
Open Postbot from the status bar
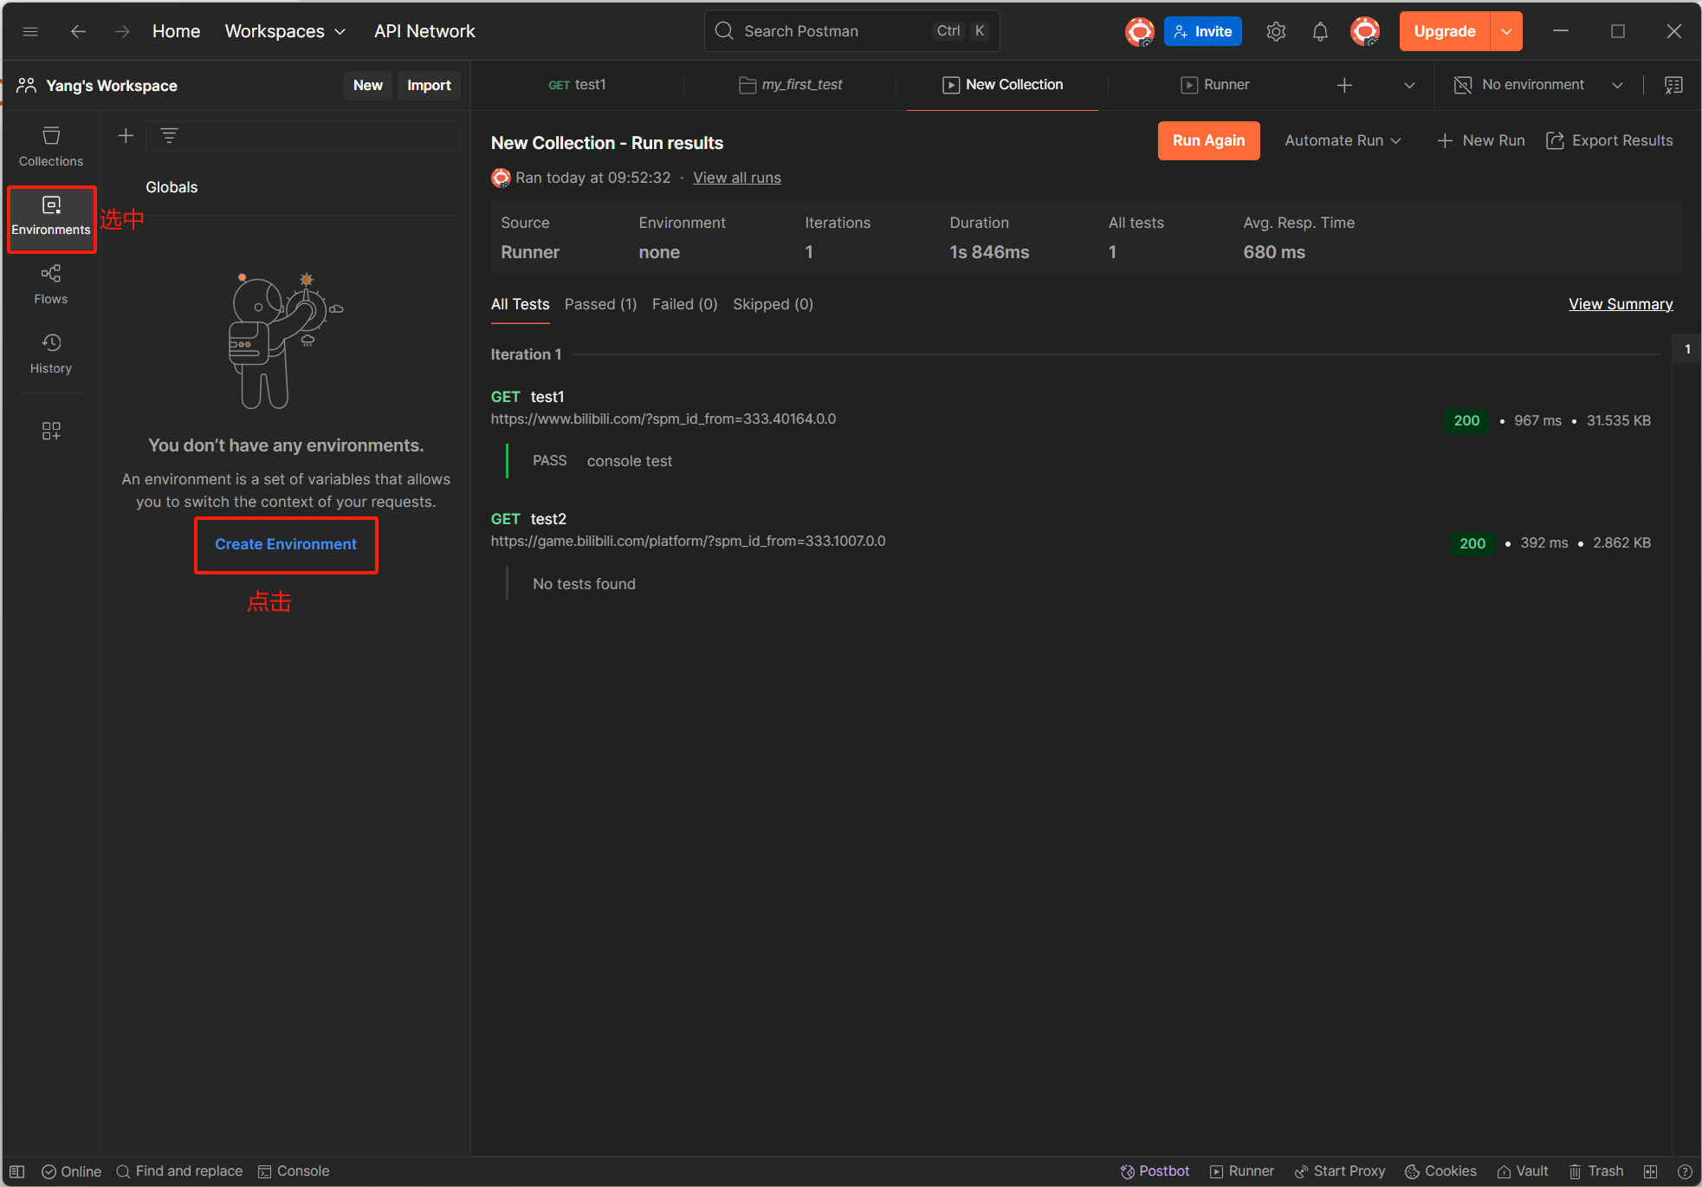click(1155, 1171)
